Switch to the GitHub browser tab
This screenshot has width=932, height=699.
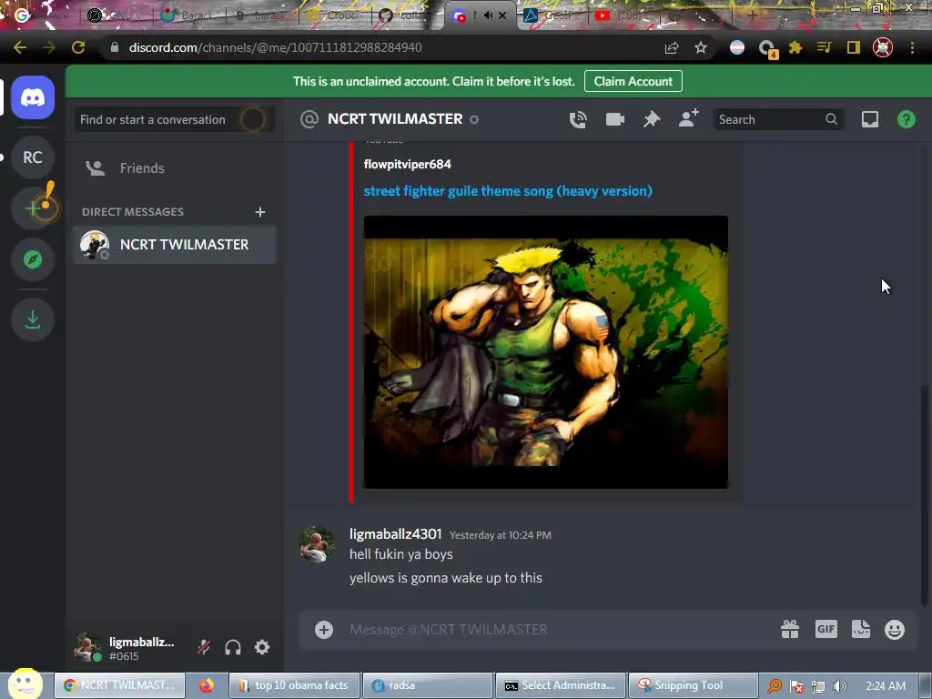[408, 15]
